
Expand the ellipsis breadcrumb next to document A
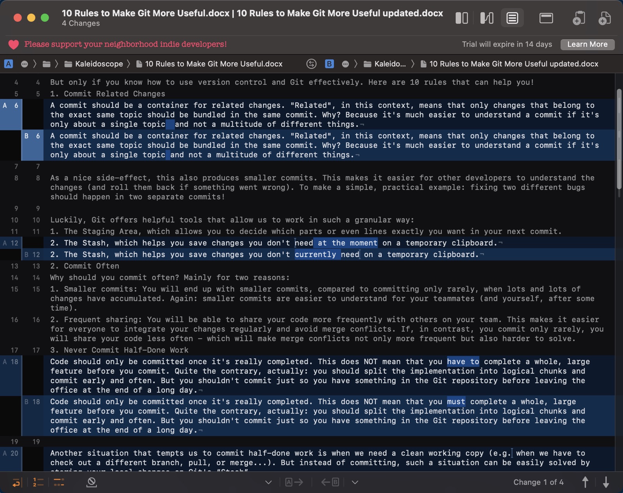point(24,64)
